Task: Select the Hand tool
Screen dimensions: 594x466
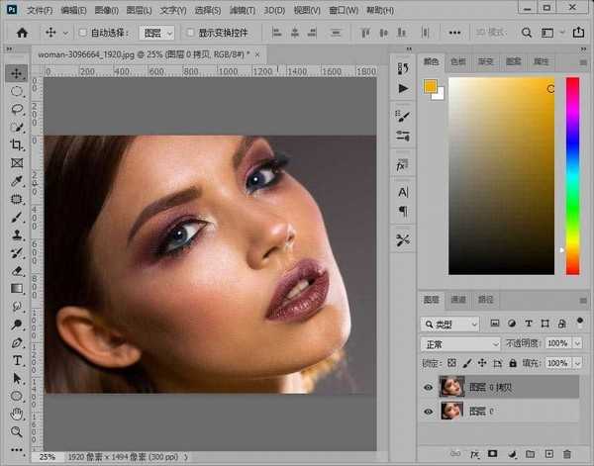Action: click(17, 414)
